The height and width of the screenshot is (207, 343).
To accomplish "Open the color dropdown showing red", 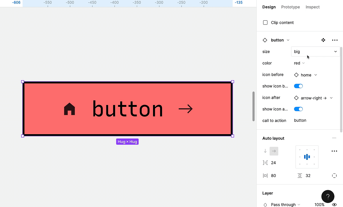I will point(299,63).
